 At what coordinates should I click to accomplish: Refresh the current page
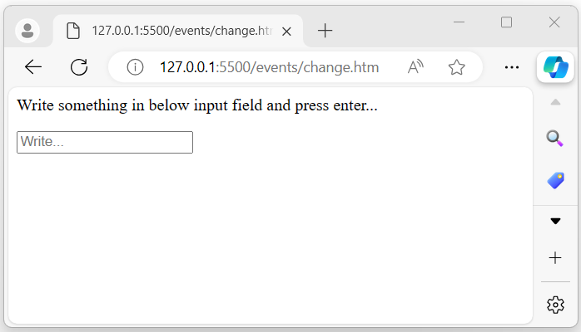coord(79,67)
